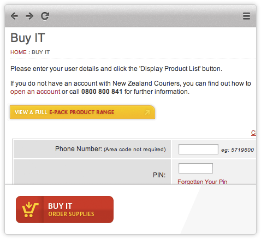261x239 pixels.
Task: View a full E-Pack product range
Action: [82, 112]
